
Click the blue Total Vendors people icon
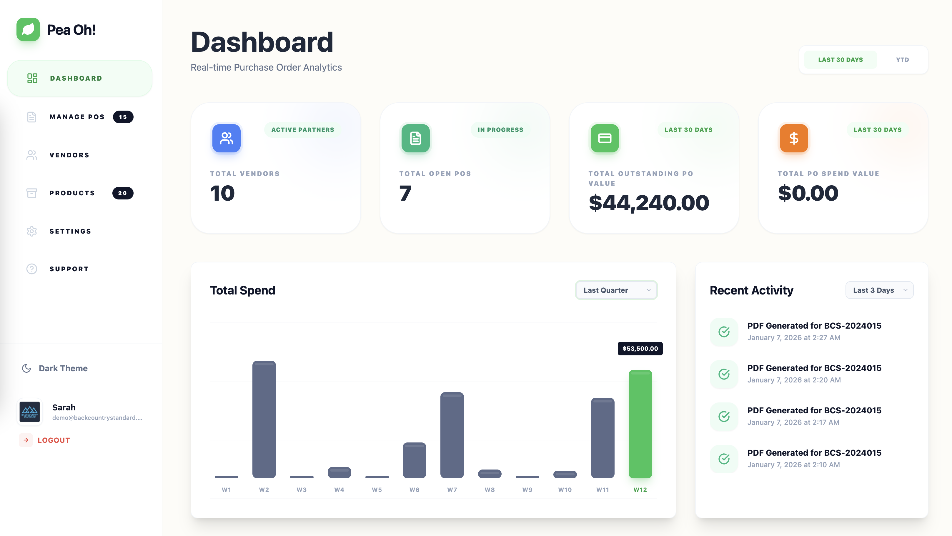coord(226,138)
